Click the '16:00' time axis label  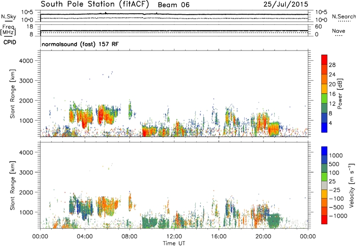click(218, 237)
